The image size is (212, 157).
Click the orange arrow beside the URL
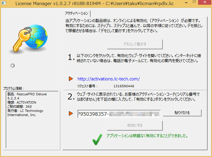(71, 78)
